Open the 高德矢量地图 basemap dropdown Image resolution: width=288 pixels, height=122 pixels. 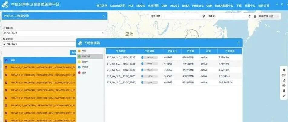269,16
